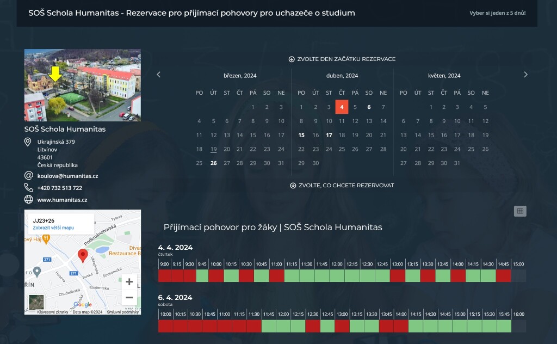557x344 pixels.
Task: Select green 9:45 slot on 4. 4. 2024
Action: pyautogui.click(x=202, y=276)
